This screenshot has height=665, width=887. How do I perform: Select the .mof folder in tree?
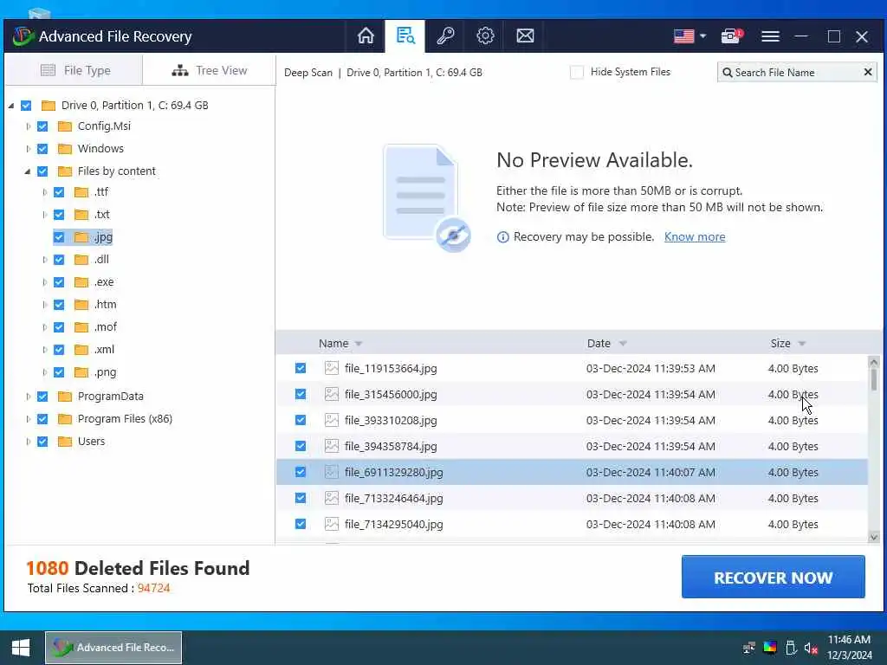[x=105, y=327]
